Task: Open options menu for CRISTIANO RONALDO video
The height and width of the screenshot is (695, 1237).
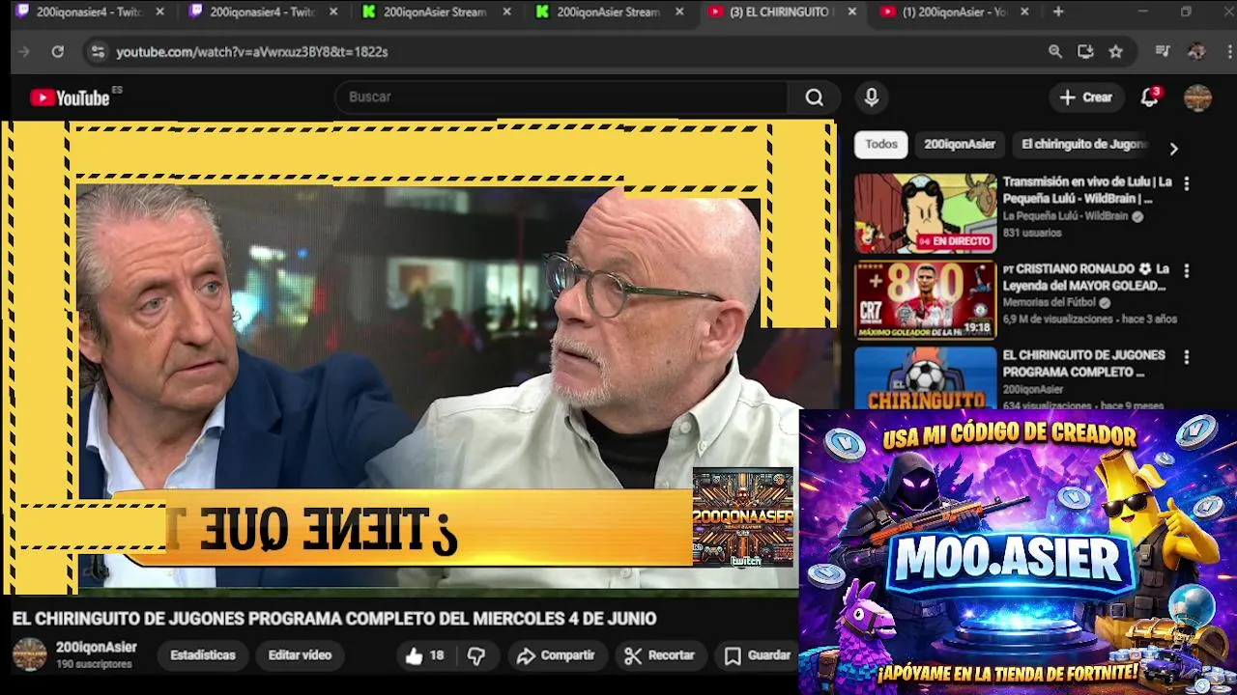Action: point(1186,271)
